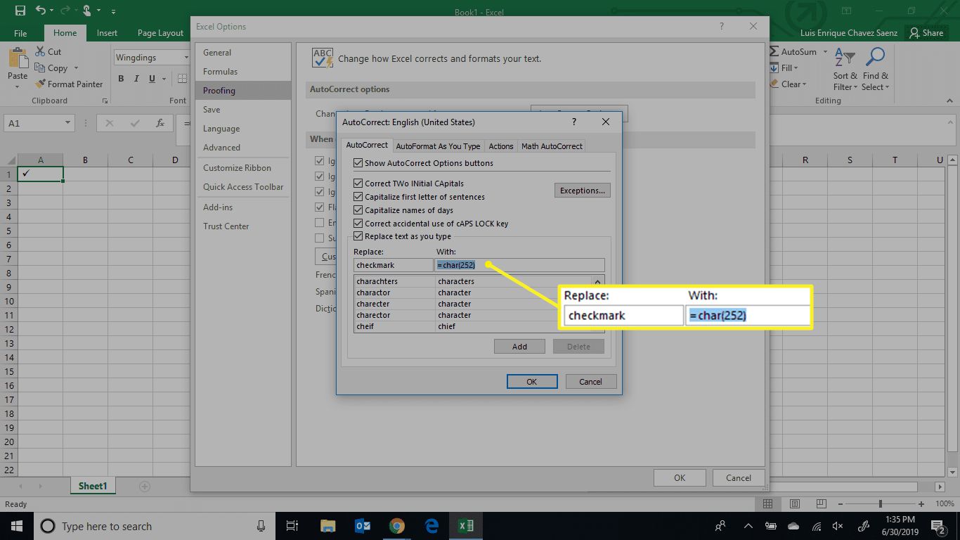Toggle Show AutoCorrect Options buttons checkbox
This screenshot has height=540, width=960.
click(358, 163)
